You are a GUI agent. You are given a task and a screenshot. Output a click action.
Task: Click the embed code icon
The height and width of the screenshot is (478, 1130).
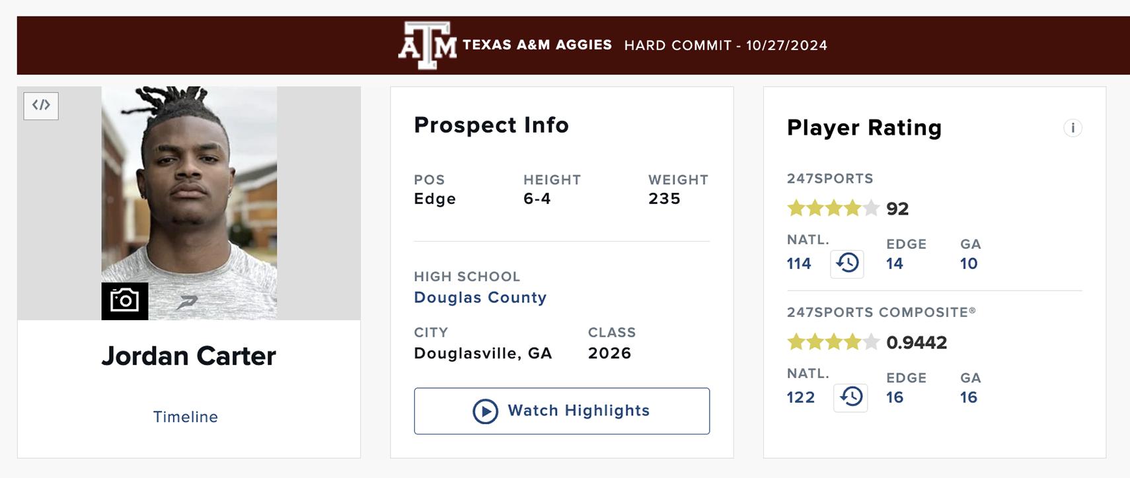pyautogui.click(x=41, y=106)
